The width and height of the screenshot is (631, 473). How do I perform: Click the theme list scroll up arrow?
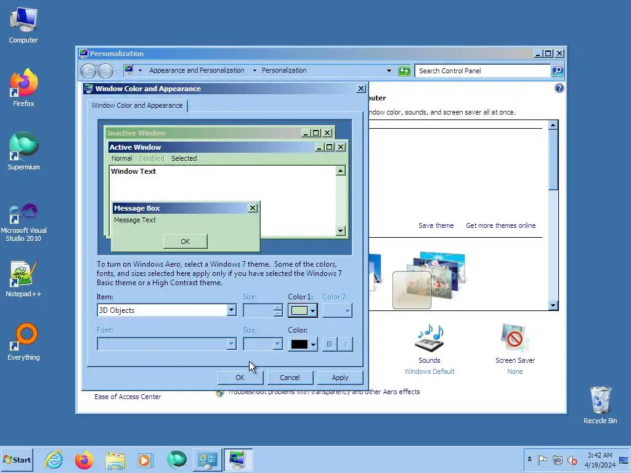(553, 125)
